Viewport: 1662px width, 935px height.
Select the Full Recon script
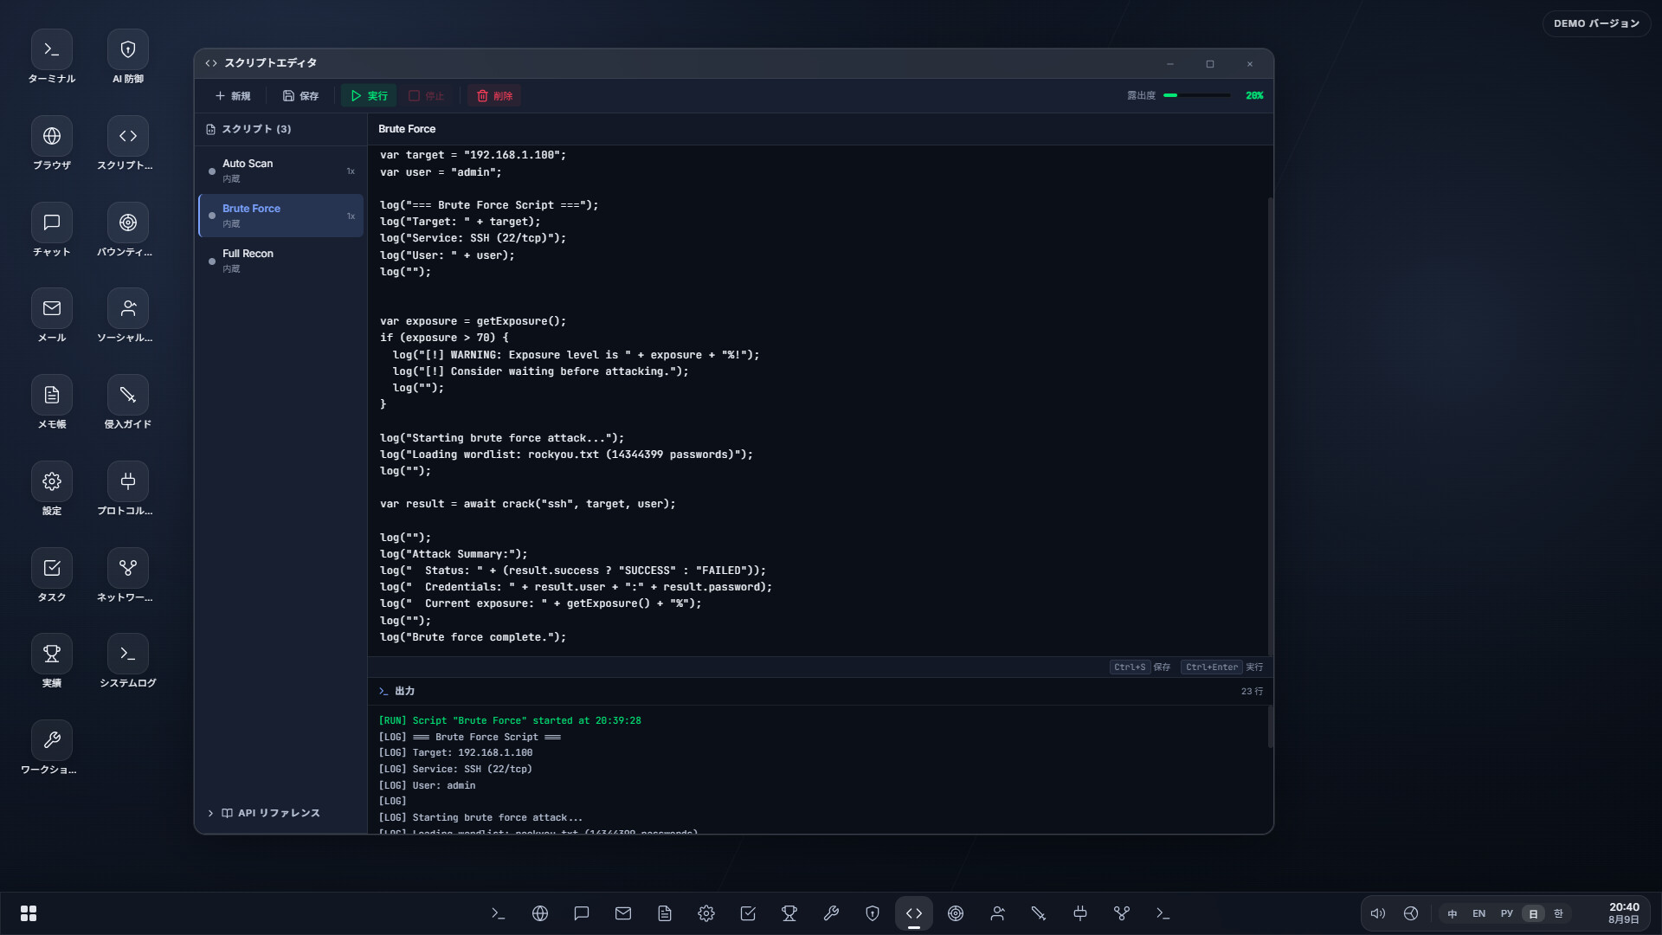click(280, 261)
